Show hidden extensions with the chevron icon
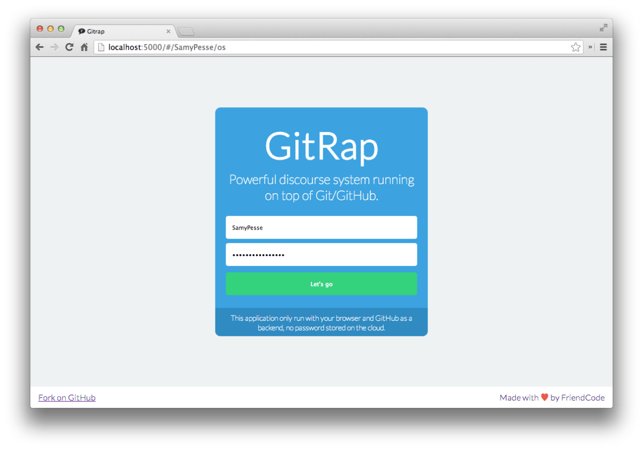 point(591,47)
